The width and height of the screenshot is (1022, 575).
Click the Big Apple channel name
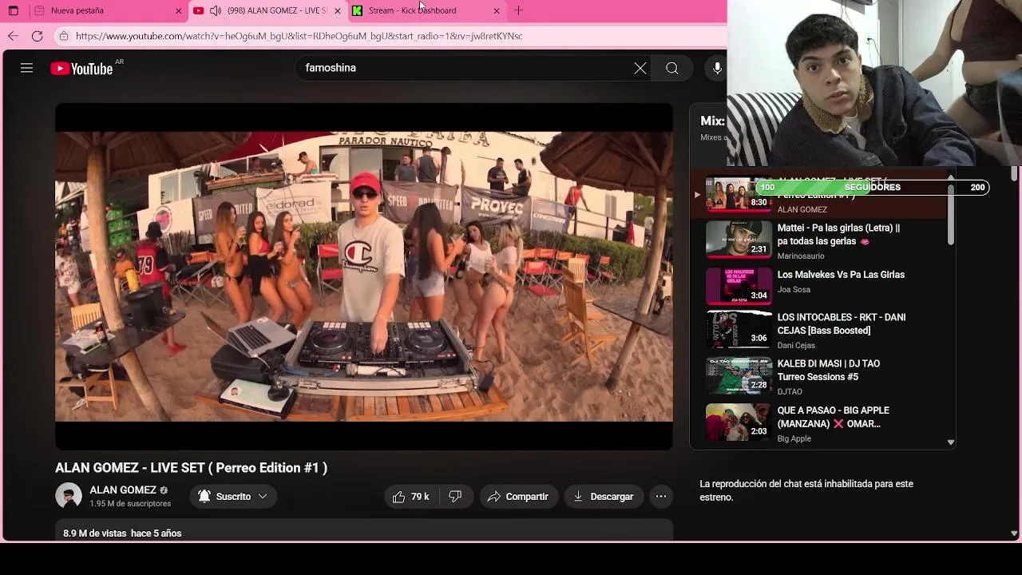click(794, 438)
